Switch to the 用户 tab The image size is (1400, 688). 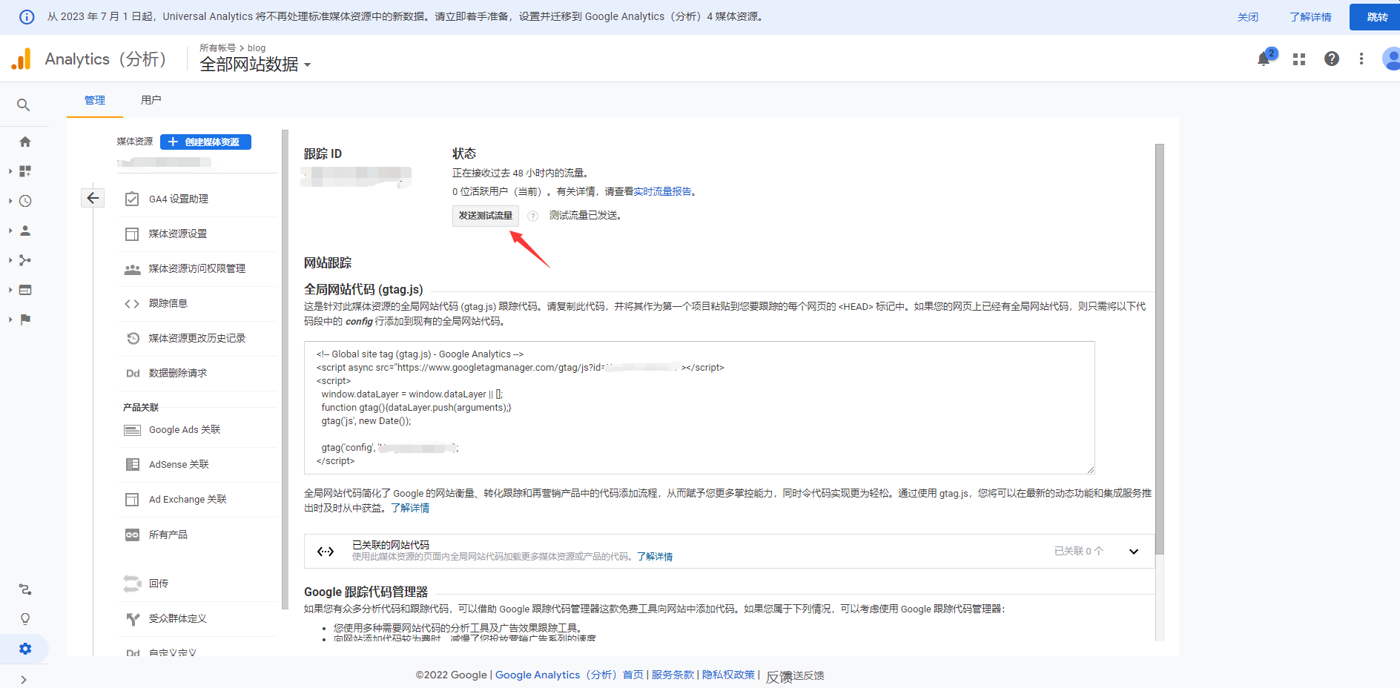coord(151,100)
